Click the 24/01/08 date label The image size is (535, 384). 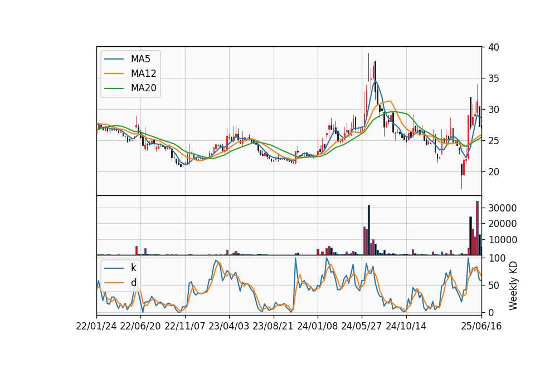coord(318,326)
